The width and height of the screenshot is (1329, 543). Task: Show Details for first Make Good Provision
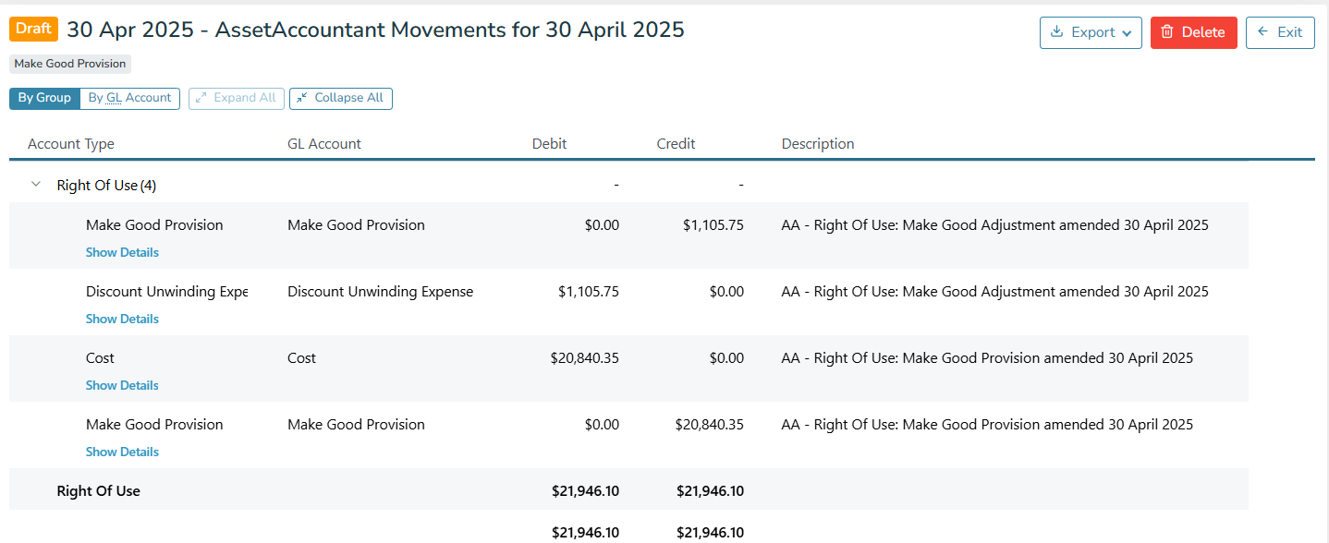tap(122, 252)
